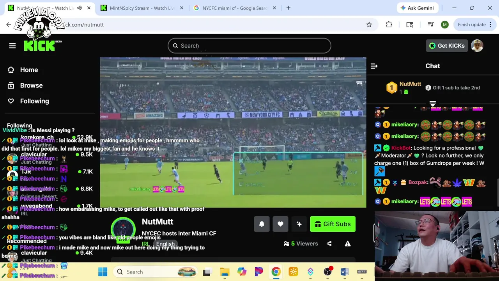
Task: Close the NutMutt stream browser tab
Action: [x=89, y=8]
